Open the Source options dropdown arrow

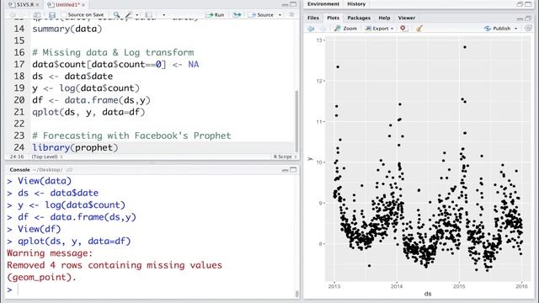(x=280, y=15)
